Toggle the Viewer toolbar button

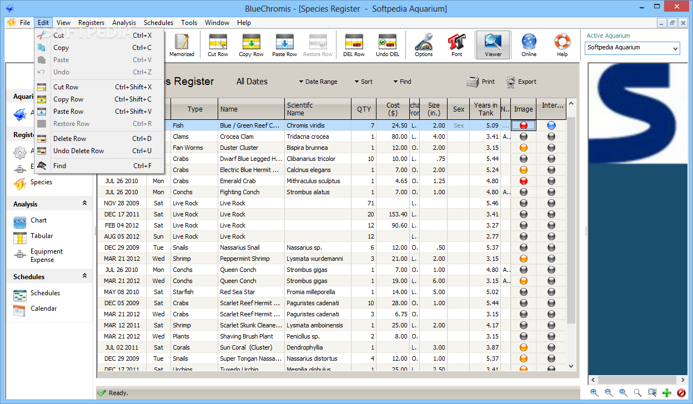[x=493, y=45]
